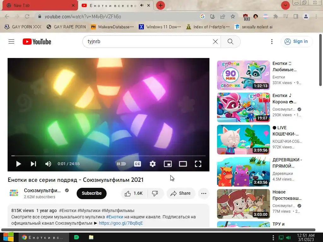This screenshot has width=323, height=242.
Task: Play the video
Action: [x=19, y=164]
